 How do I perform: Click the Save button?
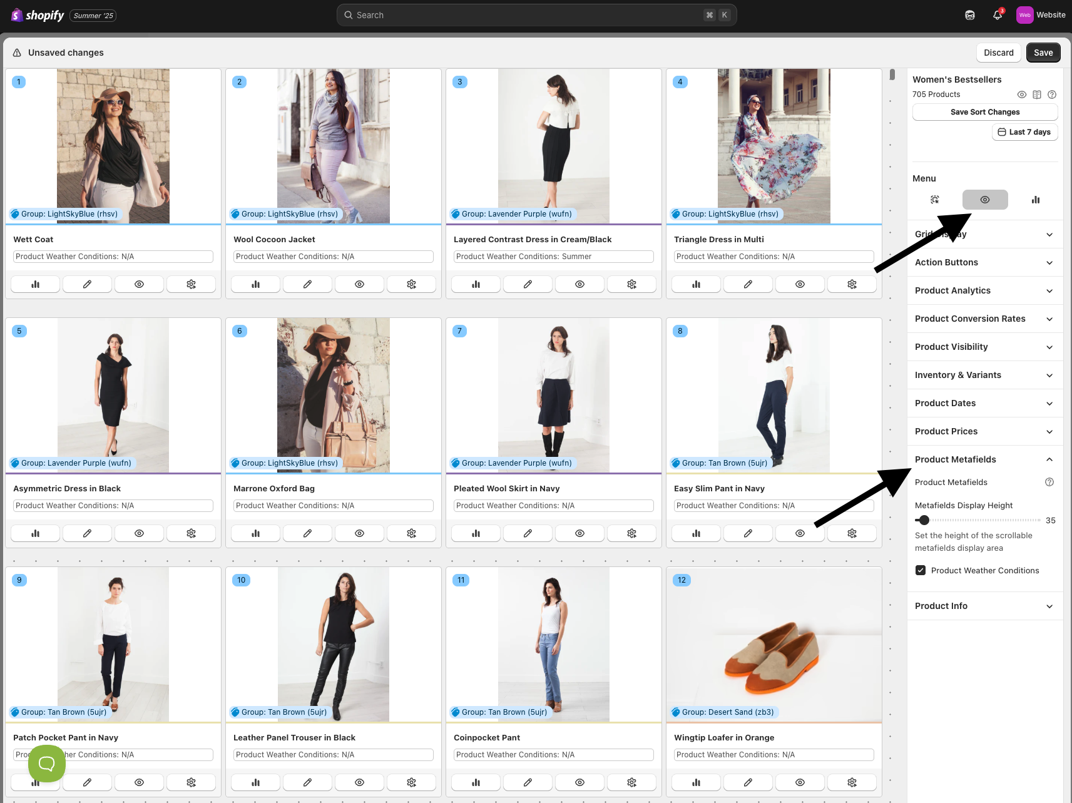(x=1043, y=53)
